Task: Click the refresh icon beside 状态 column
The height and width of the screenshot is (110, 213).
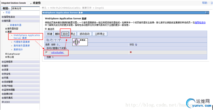Action: (x=136, y=45)
